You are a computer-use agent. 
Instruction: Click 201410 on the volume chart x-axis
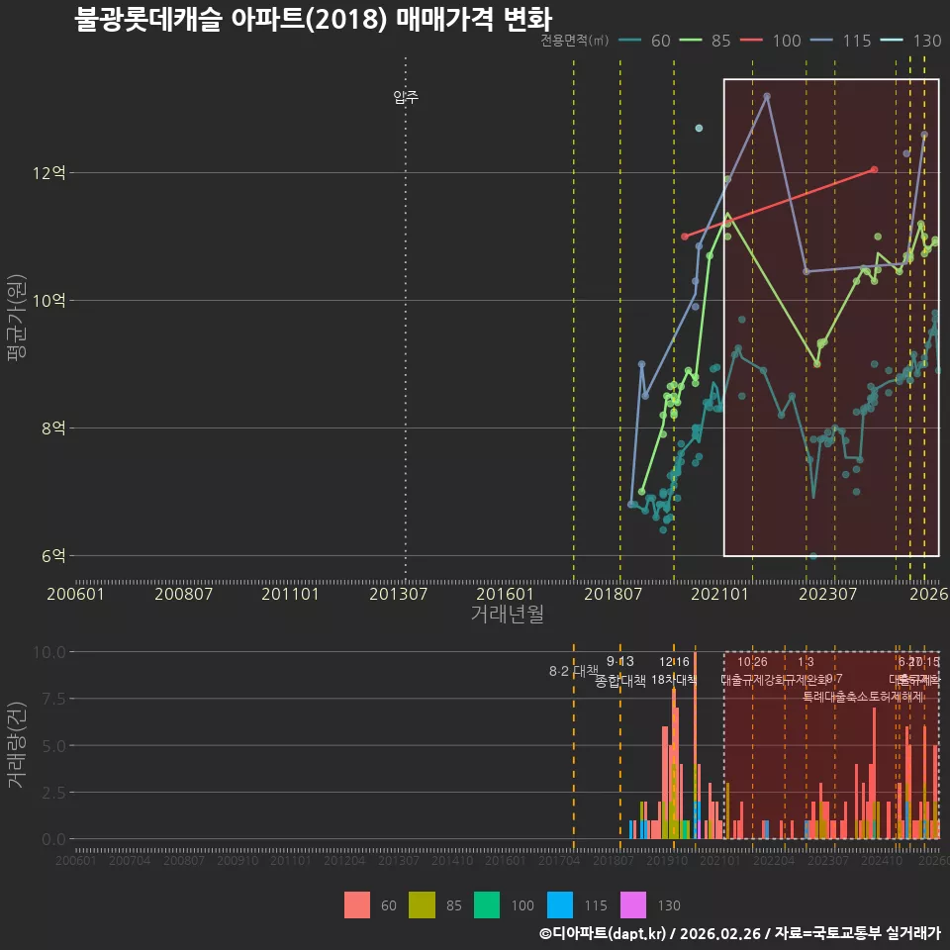[451, 860]
